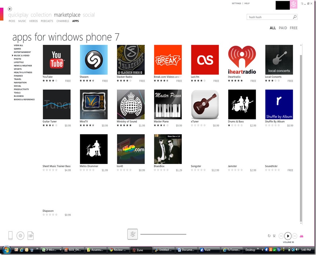Open the disc burn icon
316x255 pixels.
[x=20, y=236]
